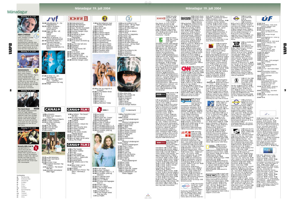Open the Space Cowboys astronaut photo
Screen dimensions: 296x199
click(28, 25)
